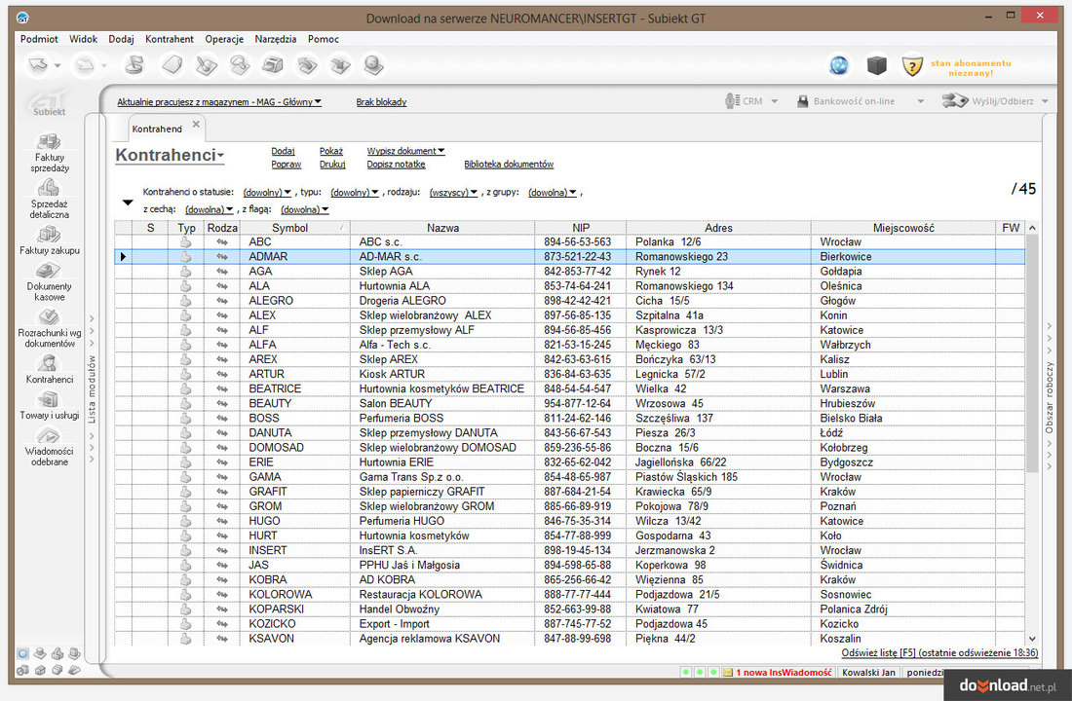This screenshot has width=1072, height=701.
Task: Select InsERT S.A. name cell
Action: (442, 550)
